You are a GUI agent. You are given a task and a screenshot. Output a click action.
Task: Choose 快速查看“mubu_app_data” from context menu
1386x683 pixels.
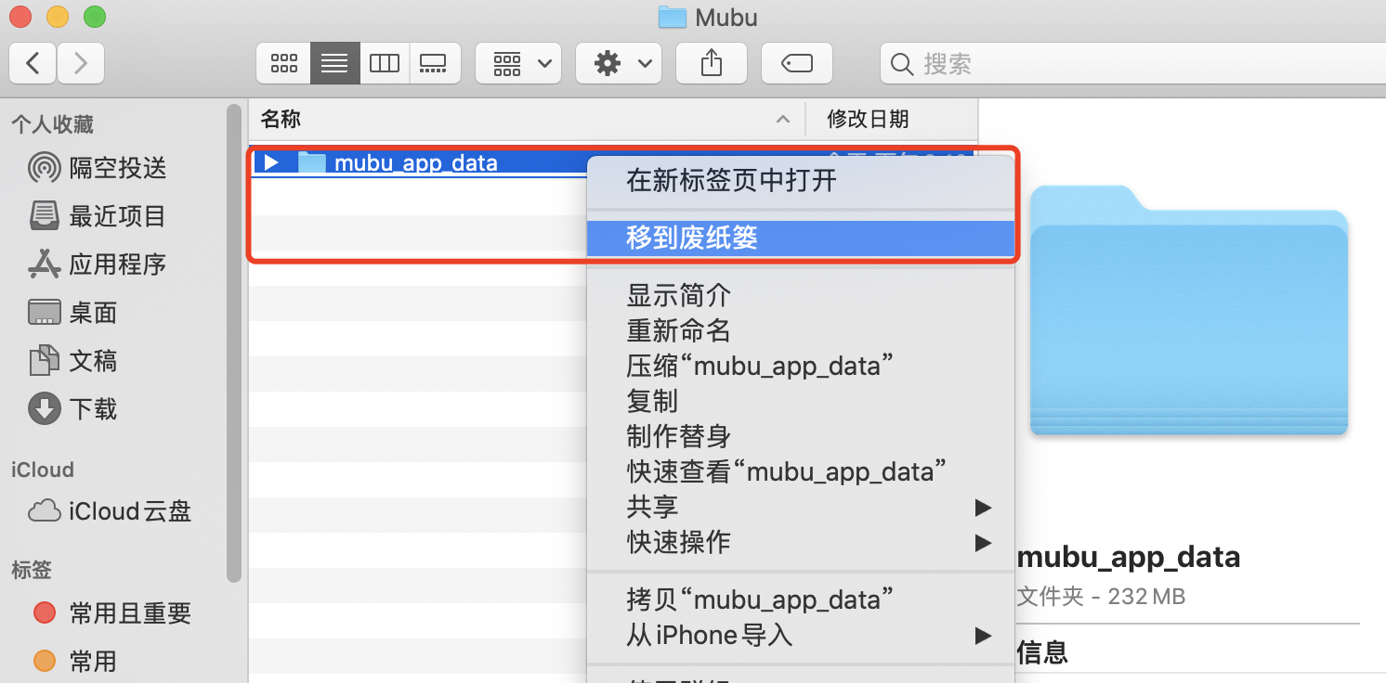tap(801, 472)
